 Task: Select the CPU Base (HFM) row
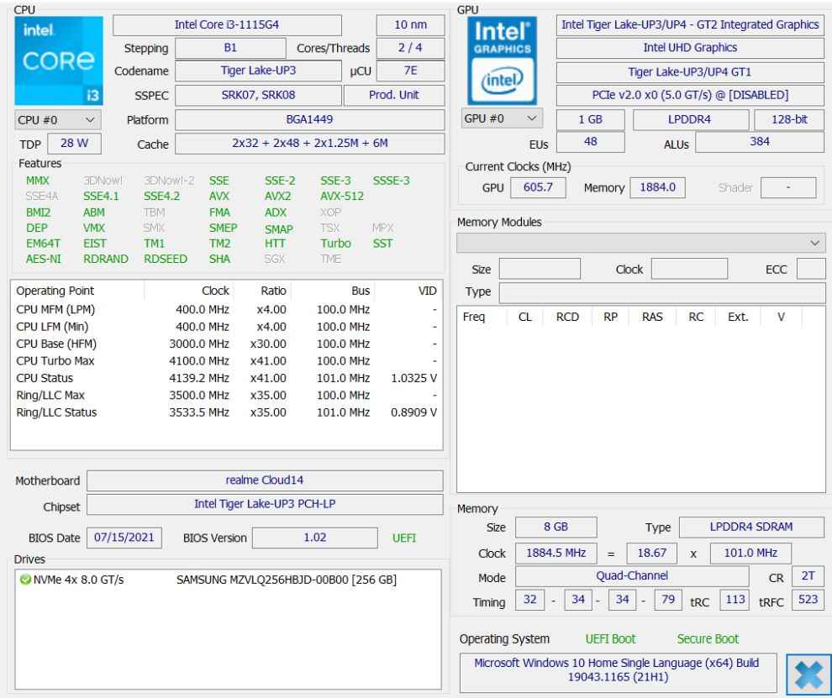tap(227, 344)
